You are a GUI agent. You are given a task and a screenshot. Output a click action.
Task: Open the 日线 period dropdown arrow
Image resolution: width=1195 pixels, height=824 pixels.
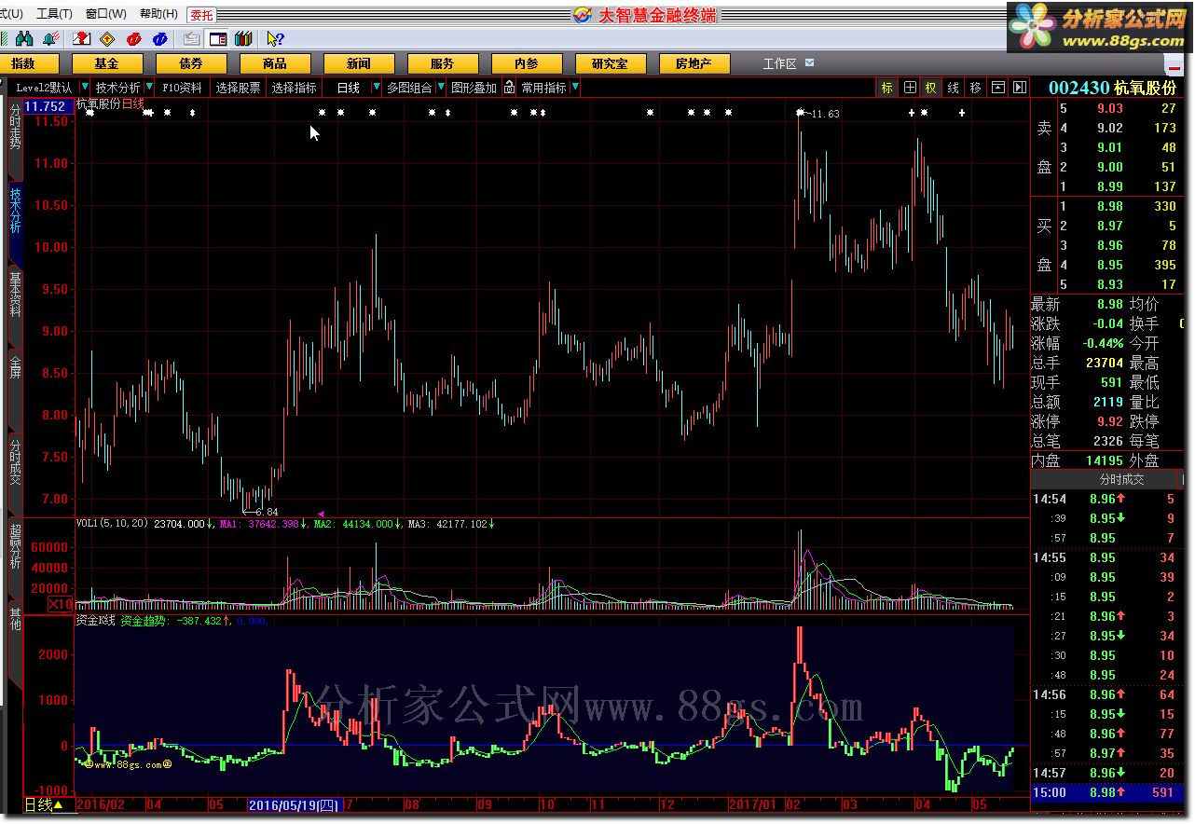point(377,88)
